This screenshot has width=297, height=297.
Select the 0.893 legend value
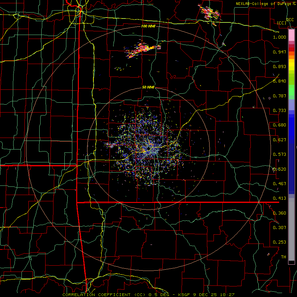pos(280,66)
